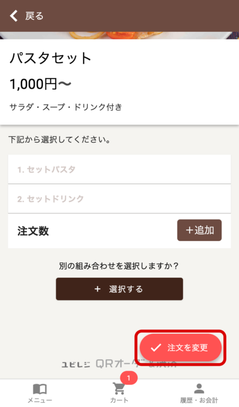The image size is (239, 407).
Task: Expand the 1. セットパスタ option row
Action: coord(119,169)
